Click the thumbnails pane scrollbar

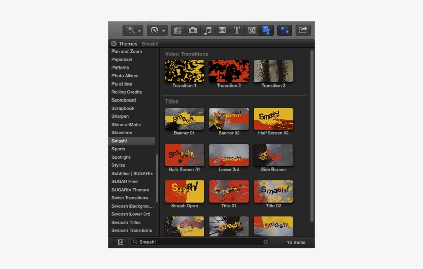(x=312, y=136)
